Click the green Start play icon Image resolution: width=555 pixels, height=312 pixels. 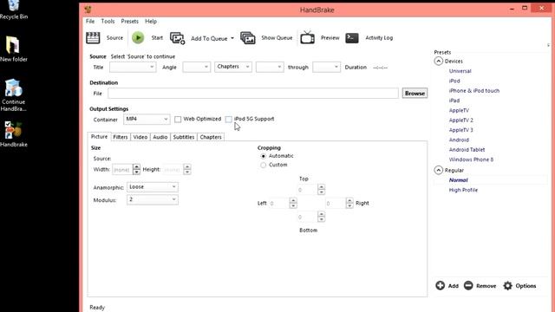pyautogui.click(x=138, y=38)
